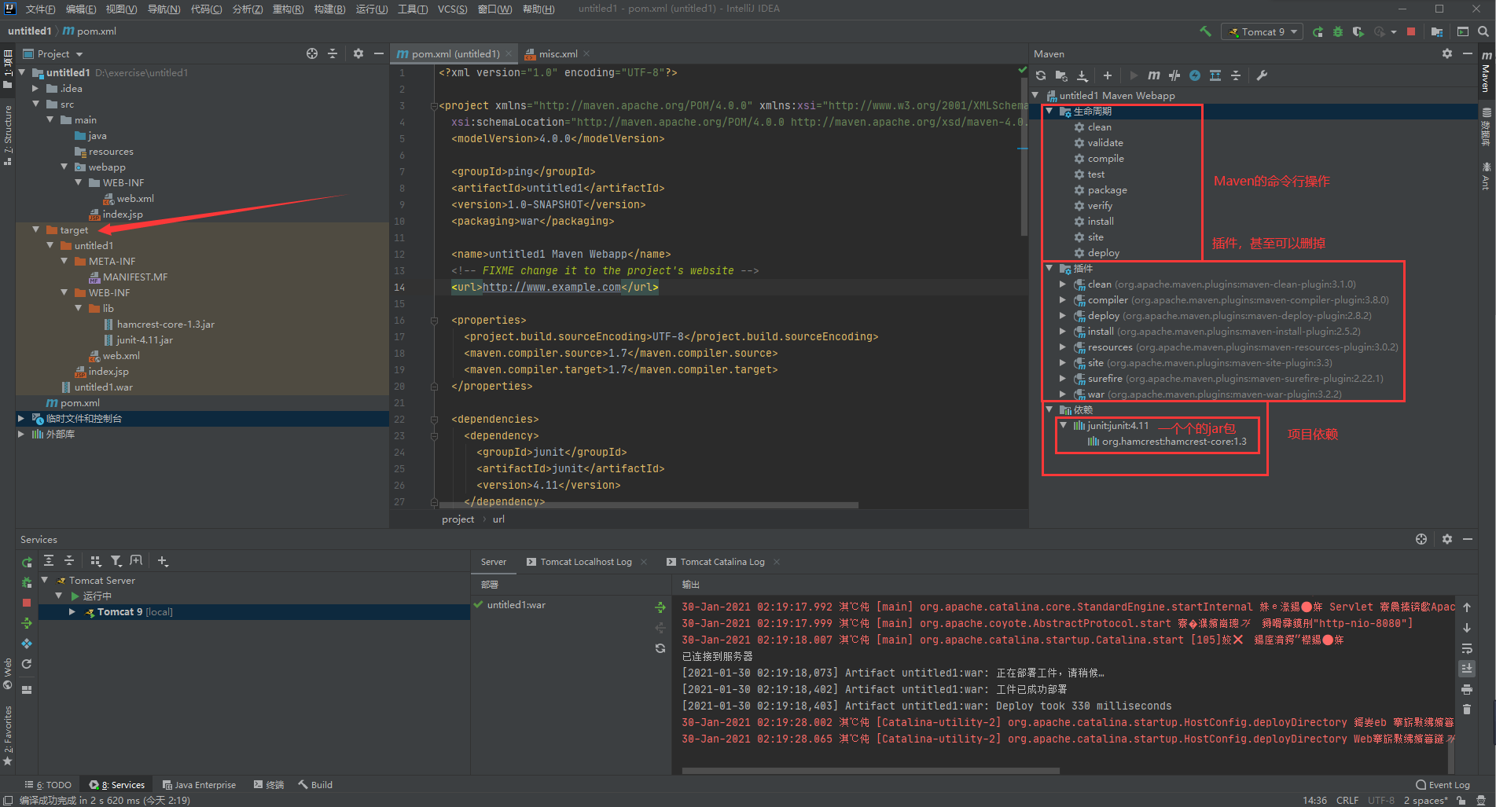Open Project view dropdown
The height and width of the screenshot is (807, 1496).
(x=53, y=53)
